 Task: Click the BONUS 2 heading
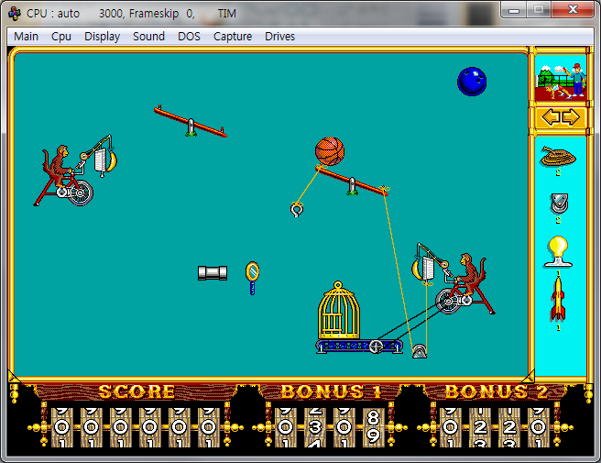coord(497,392)
